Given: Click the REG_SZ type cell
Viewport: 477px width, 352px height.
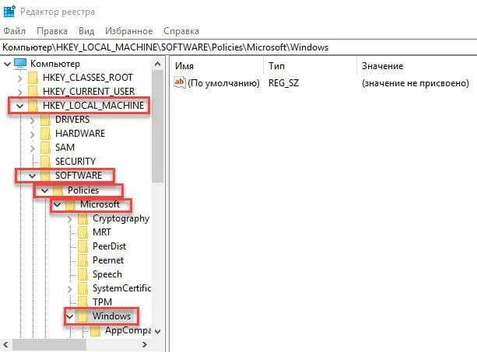Looking at the screenshot, I should click(x=283, y=83).
